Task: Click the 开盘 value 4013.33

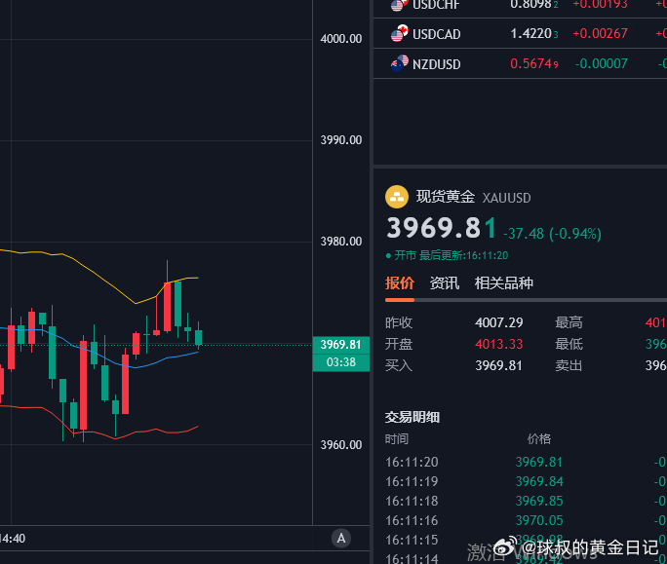Action: point(499,344)
